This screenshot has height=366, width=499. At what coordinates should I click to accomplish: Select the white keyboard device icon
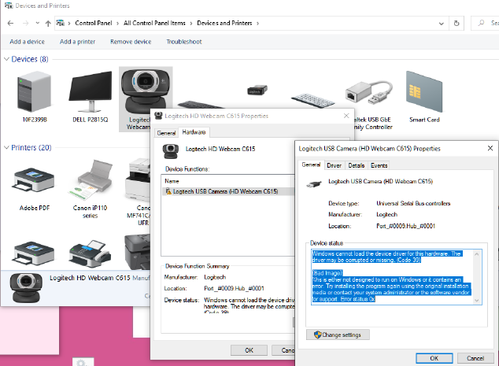[312, 101]
